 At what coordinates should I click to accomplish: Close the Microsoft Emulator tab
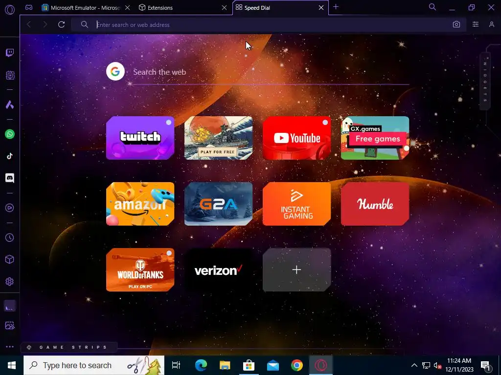point(128,8)
